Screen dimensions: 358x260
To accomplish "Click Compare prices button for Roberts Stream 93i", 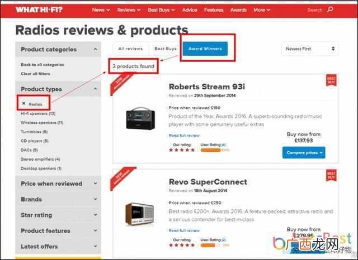I will (304, 152).
